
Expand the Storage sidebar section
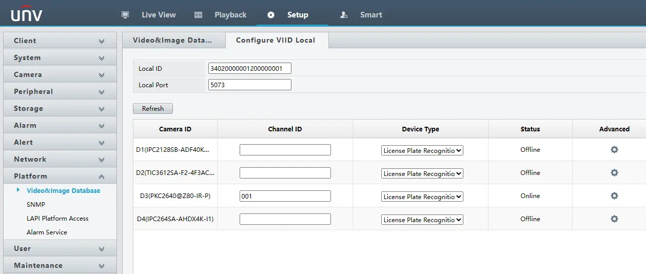60,108
